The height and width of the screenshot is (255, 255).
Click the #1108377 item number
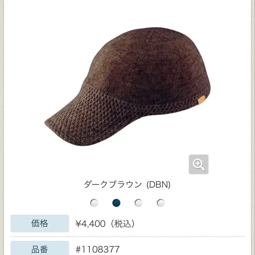(x=98, y=249)
